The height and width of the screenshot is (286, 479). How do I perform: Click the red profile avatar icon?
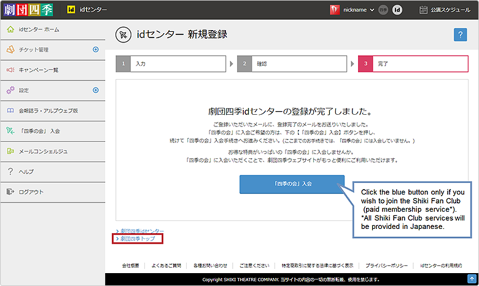[335, 10]
